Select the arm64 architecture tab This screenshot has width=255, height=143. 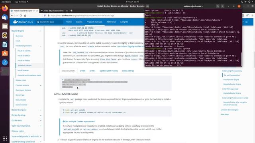[x=92, y=71]
